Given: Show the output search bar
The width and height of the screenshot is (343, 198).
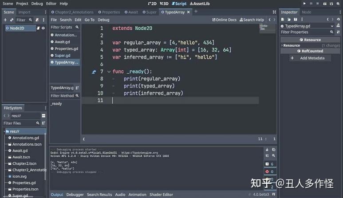Looking at the screenshot, I should pos(274,156).
